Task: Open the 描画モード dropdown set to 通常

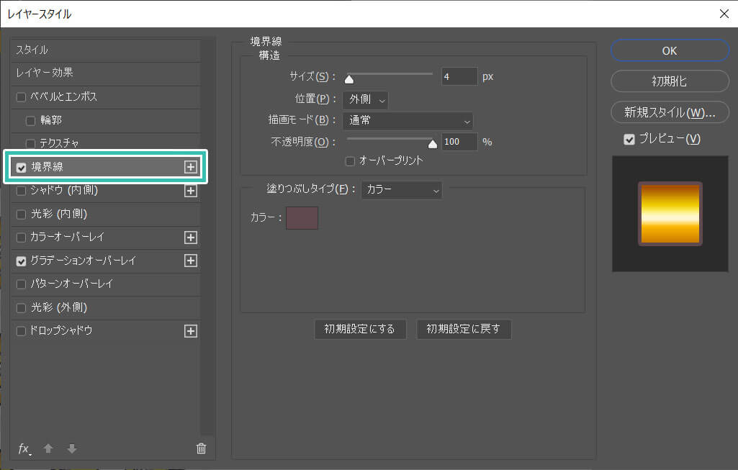Action: (x=408, y=121)
